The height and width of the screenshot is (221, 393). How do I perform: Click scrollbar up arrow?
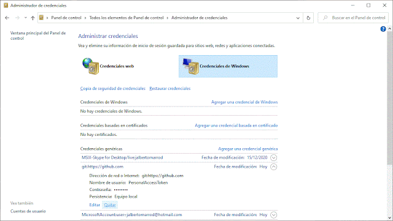390,29
